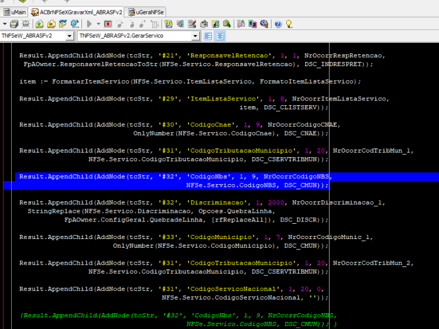Open the uGeraNFSe editor tab
The width and height of the screenshot is (439, 329).
coord(146,12)
